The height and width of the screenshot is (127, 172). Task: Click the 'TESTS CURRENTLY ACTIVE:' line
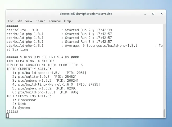(x=29, y=69)
